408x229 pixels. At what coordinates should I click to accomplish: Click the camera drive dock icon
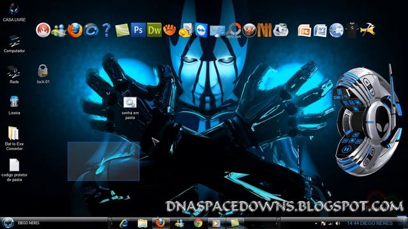click(280, 30)
